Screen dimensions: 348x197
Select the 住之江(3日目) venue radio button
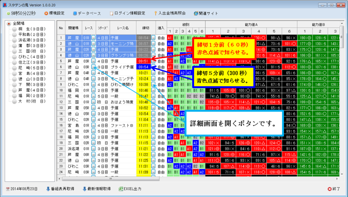(14, 62)
